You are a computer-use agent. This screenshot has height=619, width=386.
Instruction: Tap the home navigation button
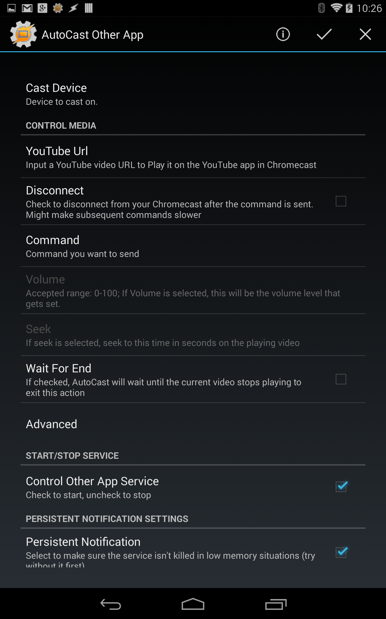pos(193,604)
